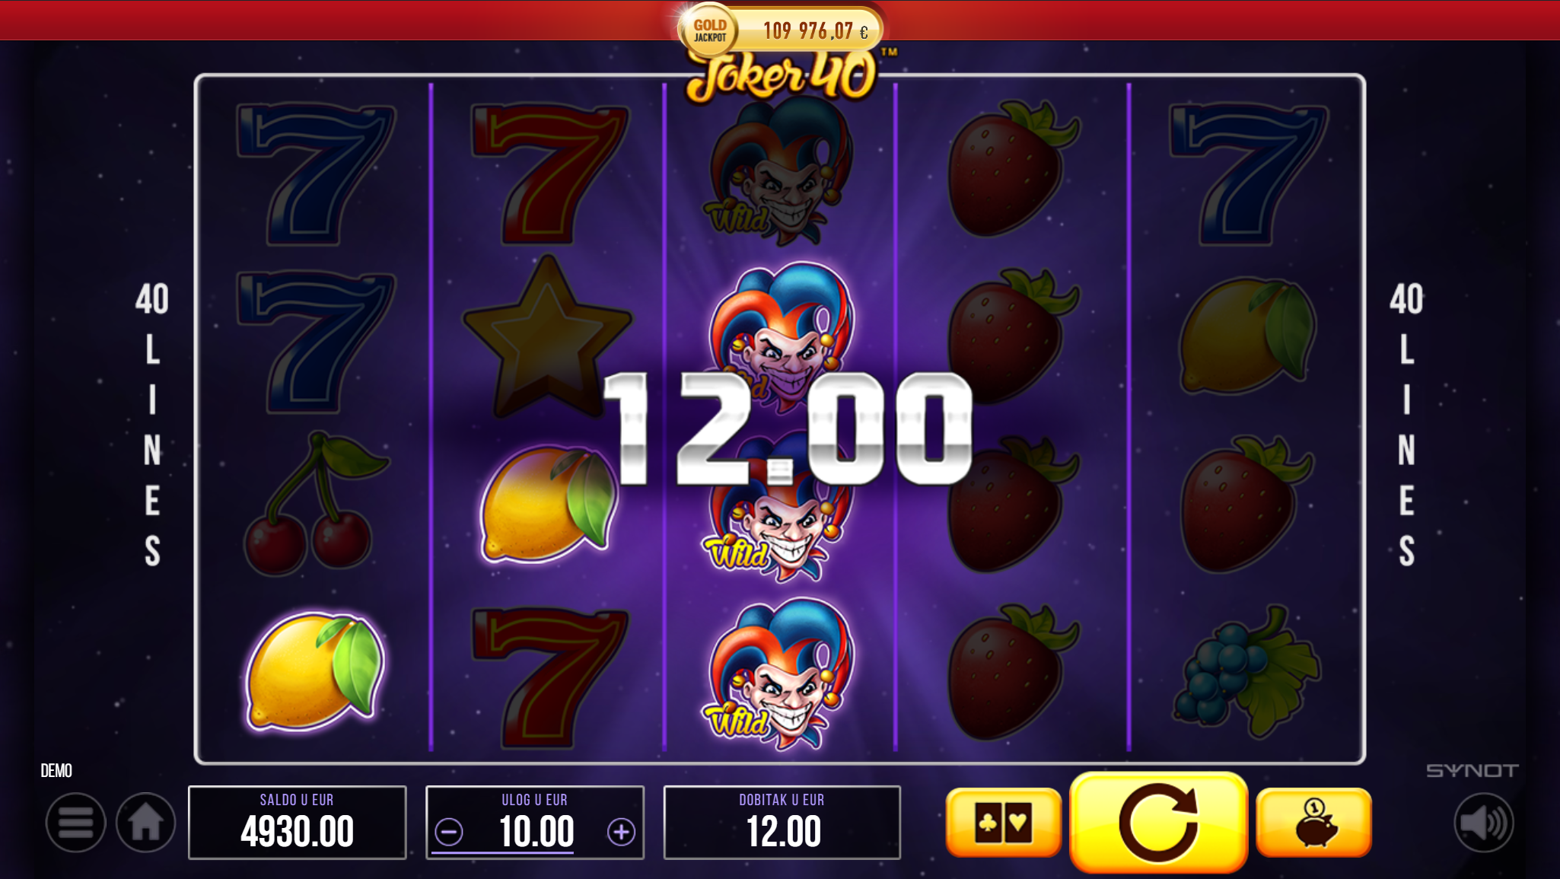Go to the home lobby
The width and height of the screenshot is (1560, 879).
click(x=145, y=823)
